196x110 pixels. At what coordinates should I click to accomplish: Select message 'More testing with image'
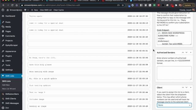pyautogui.click(x=89, y=71)
